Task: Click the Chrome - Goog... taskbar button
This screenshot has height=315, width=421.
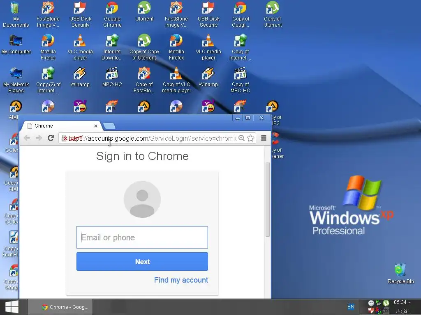Action: [60, 307]
